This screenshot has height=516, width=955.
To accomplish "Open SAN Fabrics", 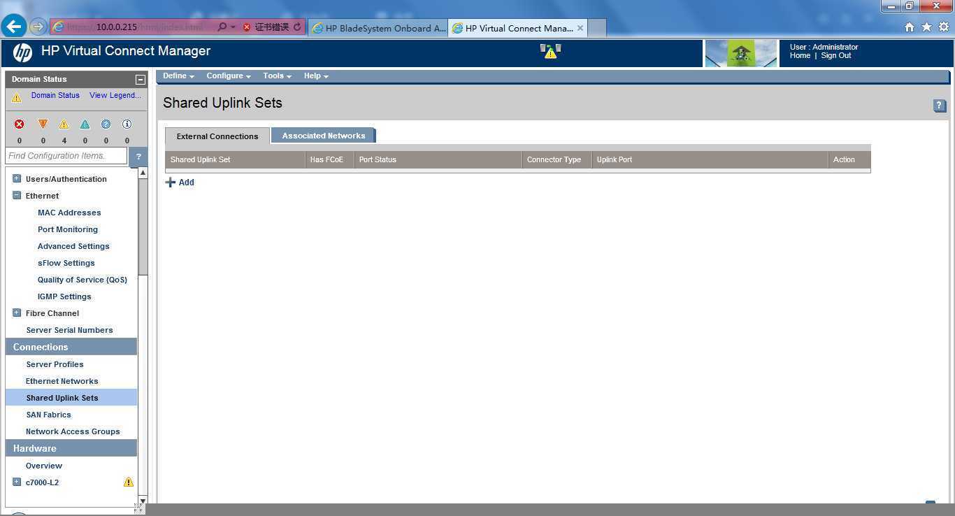I will coord(48,415).
